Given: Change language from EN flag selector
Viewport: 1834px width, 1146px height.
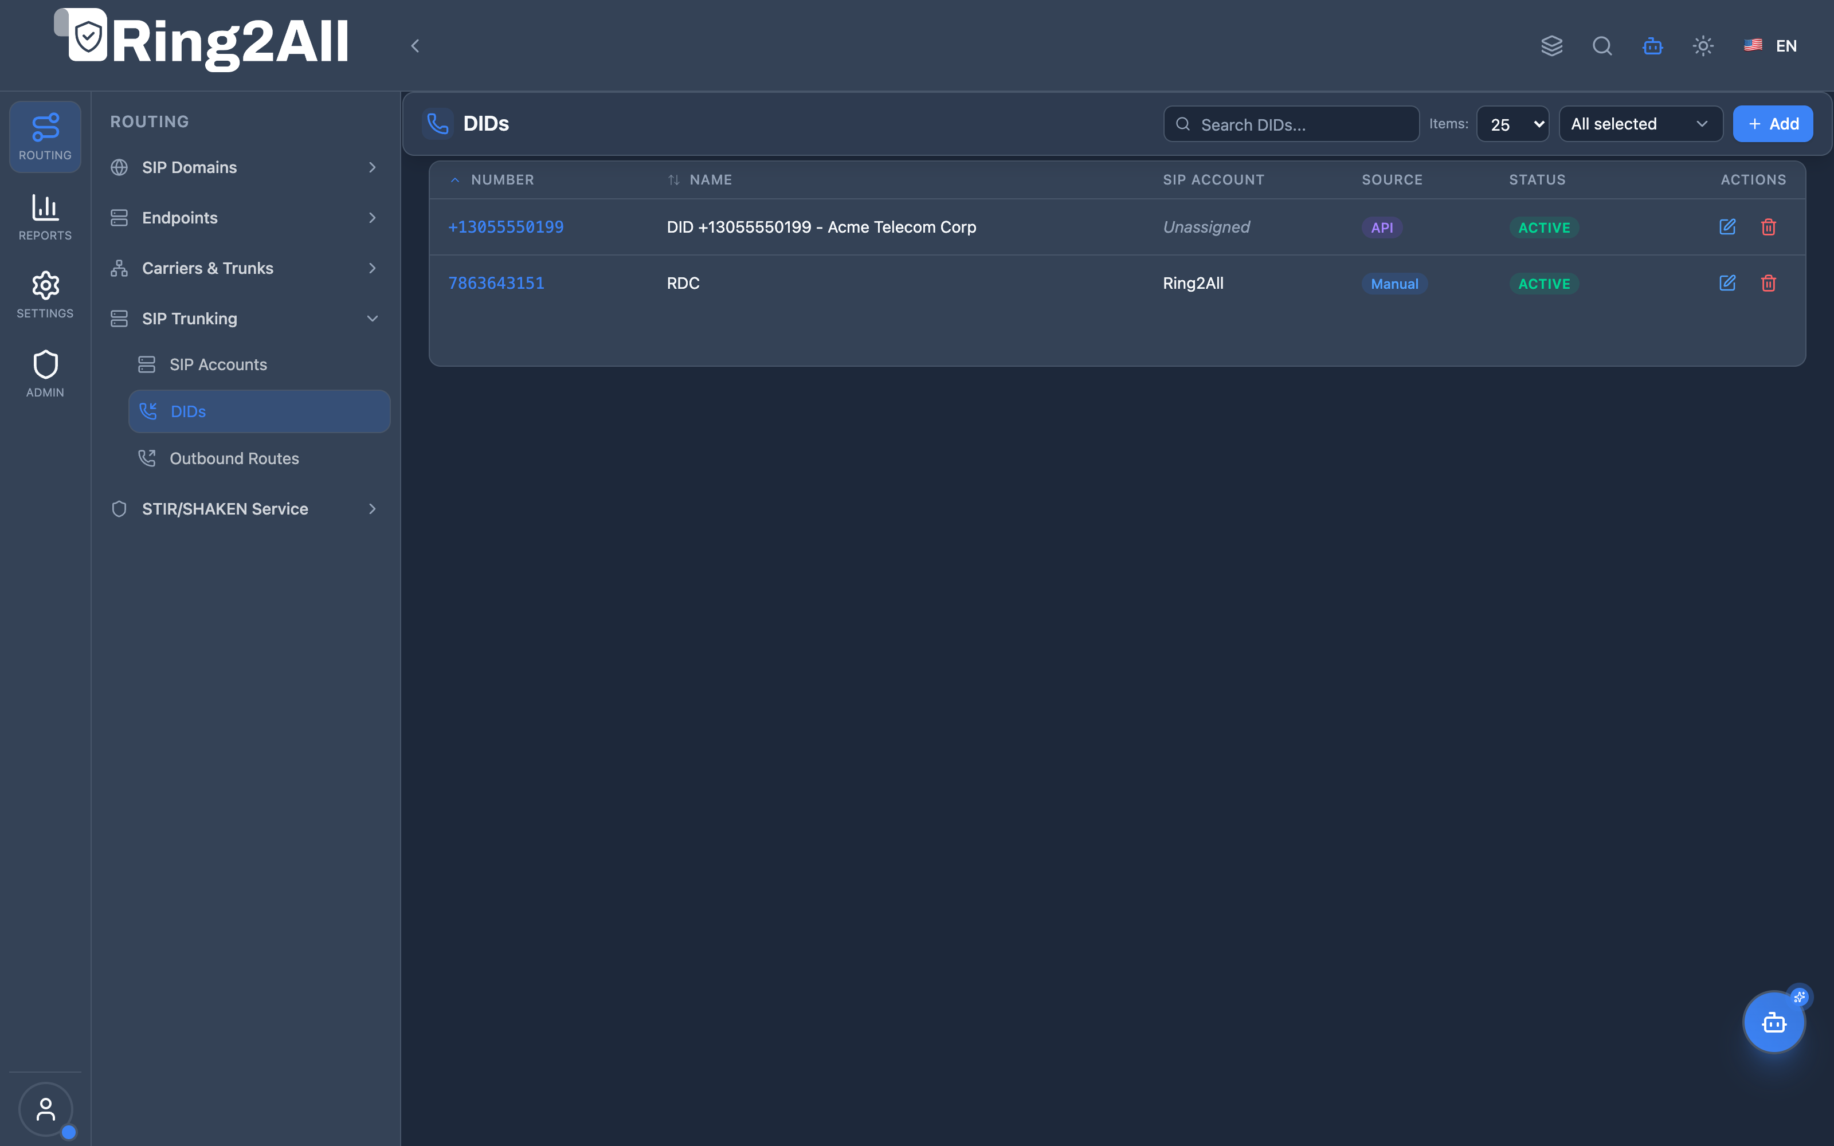Looking at the screenshot, I should [x=1770, y=46].
